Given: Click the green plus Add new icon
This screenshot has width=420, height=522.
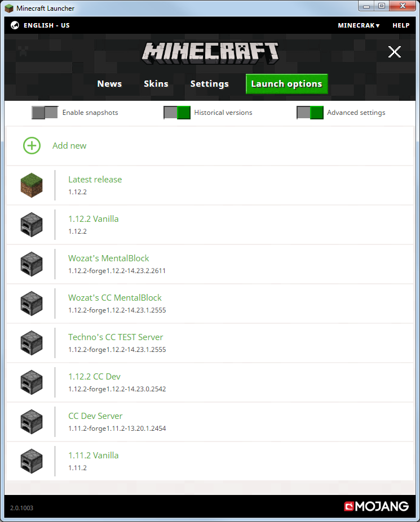Looking at the screenshot, I should 32,145.
